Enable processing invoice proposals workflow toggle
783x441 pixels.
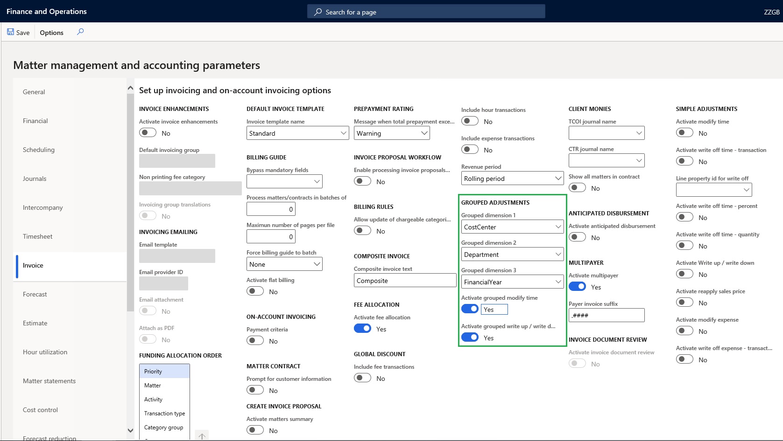[362, 181]
